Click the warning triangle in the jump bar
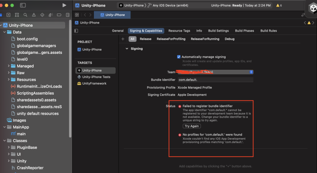This screenshot has width=317, height=173. [309, 23]
